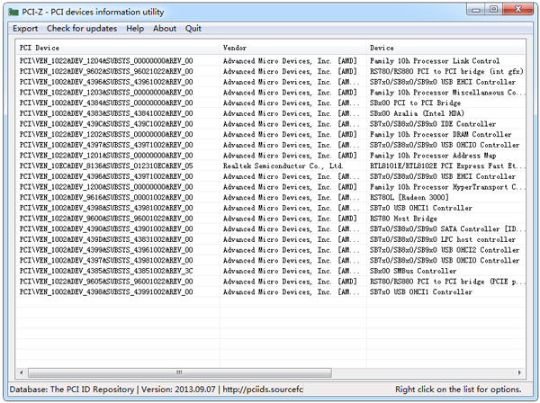Image resolution: width=540 pixels, height=403 pixels.
Task: Select the PCI device entry with DEV_1203
Action: [x=106, y=93]
